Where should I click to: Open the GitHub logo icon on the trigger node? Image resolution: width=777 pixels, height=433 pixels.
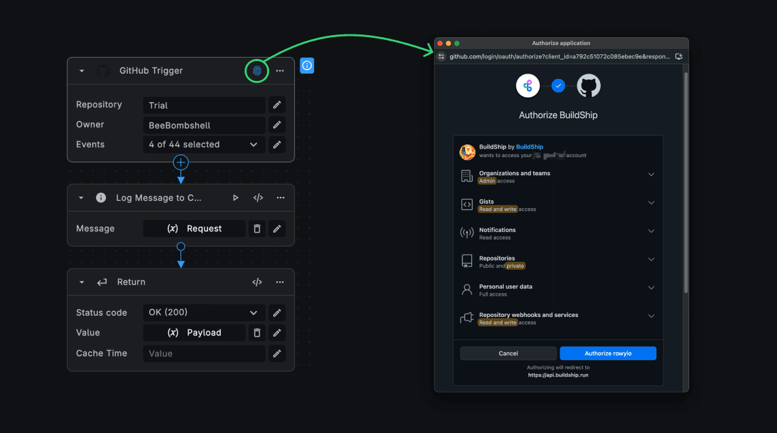[103, 70]
